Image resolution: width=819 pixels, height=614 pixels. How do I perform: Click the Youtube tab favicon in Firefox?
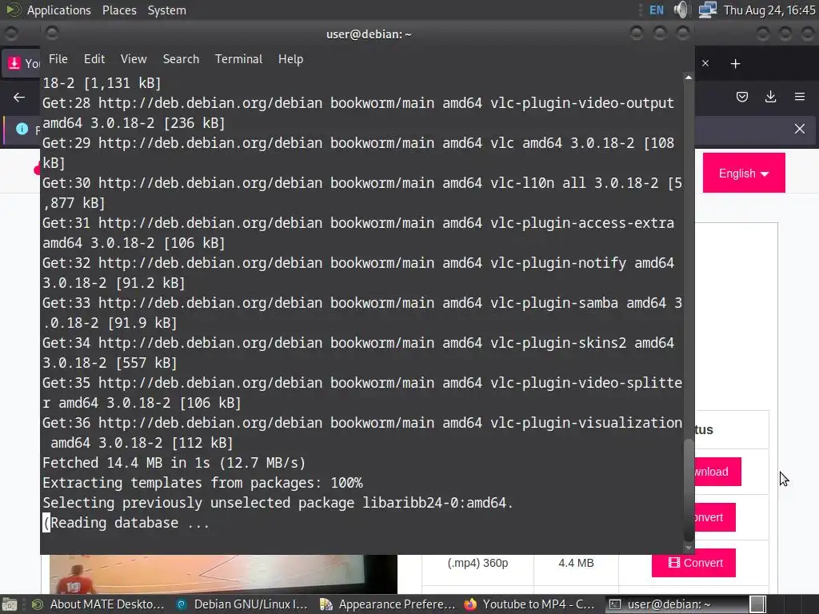tap(14, 63)
